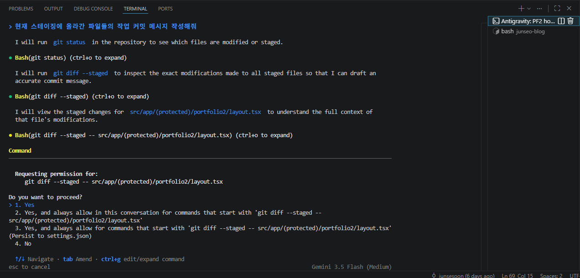
Task: Switch to the PROBLEMS tab
Action: click(x=21, y=9)
